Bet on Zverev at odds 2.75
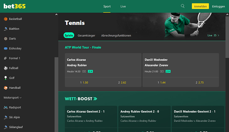The image size is (229, 132). point(200,83)
